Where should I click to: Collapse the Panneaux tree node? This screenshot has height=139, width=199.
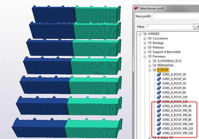[x=145, y=57]
